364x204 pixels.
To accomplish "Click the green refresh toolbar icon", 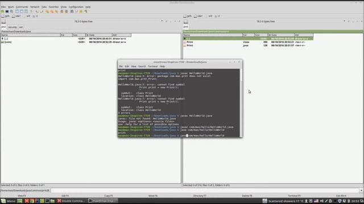I will [x=2, y=11].
